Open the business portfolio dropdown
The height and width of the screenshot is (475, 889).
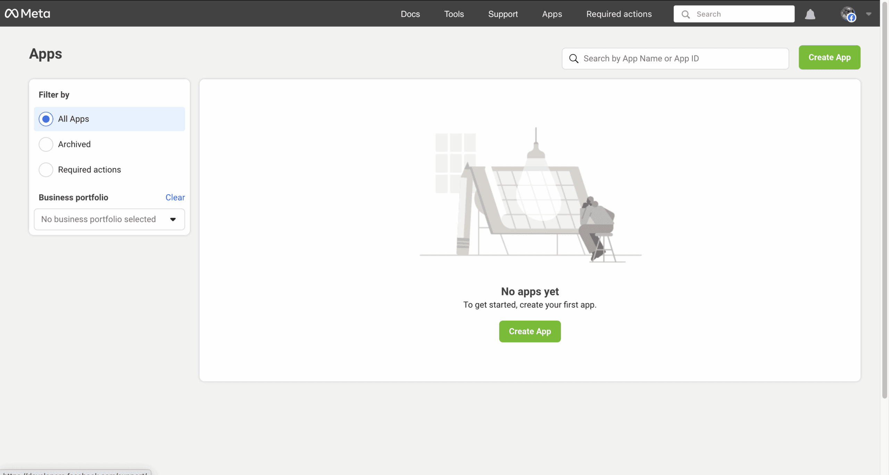coord(109,219)
